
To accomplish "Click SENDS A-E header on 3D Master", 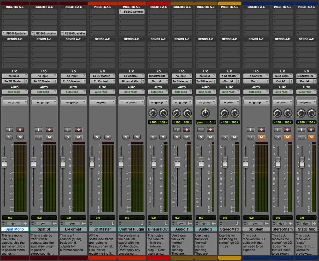I will click(102, 39).
